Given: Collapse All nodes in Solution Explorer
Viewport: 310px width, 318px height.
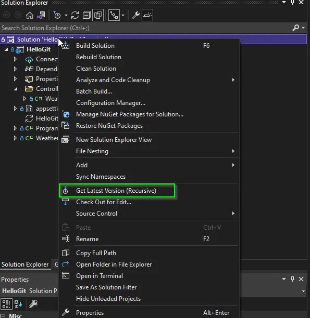Looking at the screenshot, I should [x=86, y=15].
